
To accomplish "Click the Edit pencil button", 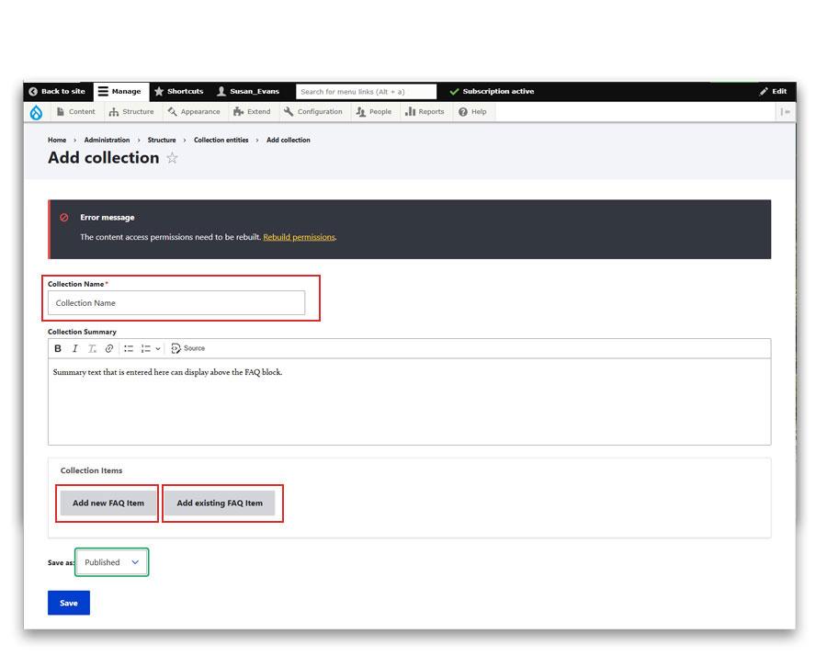I will [773, 91].
